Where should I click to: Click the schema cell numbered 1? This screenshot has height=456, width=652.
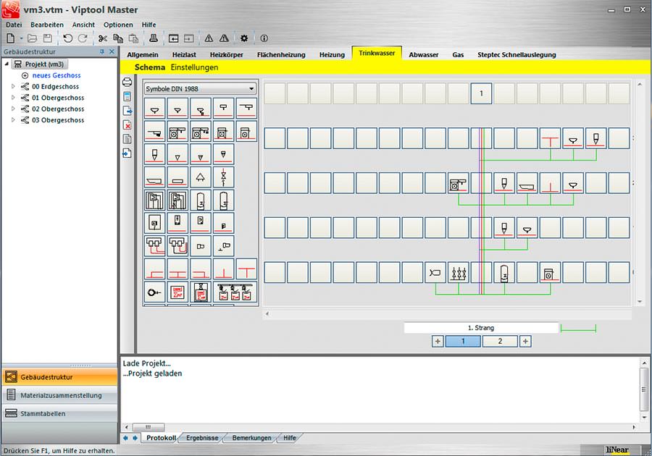[481, 93]
